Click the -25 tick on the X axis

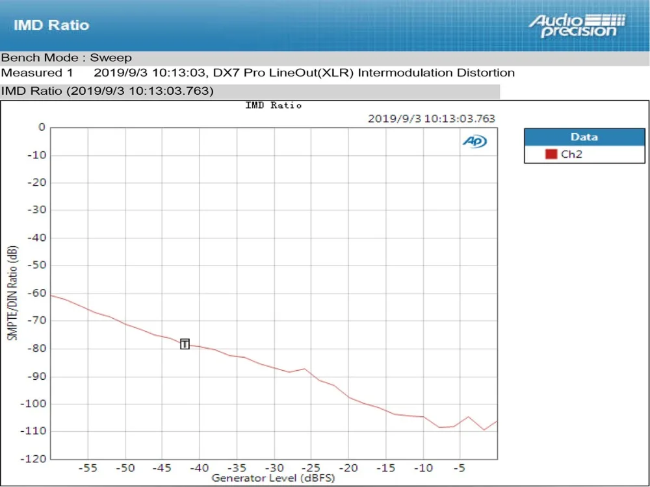tap(311, 468)
